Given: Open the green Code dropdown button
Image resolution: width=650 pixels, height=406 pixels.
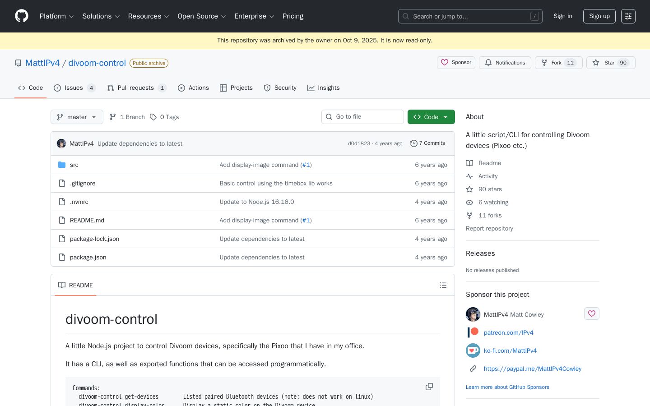Looking at the screenshot, I should (x=431, y=117).
